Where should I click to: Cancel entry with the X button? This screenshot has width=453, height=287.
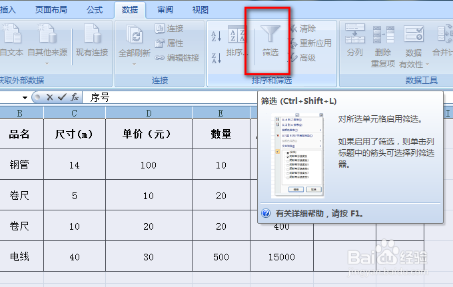pyautogui.click(x=50, y=97)
